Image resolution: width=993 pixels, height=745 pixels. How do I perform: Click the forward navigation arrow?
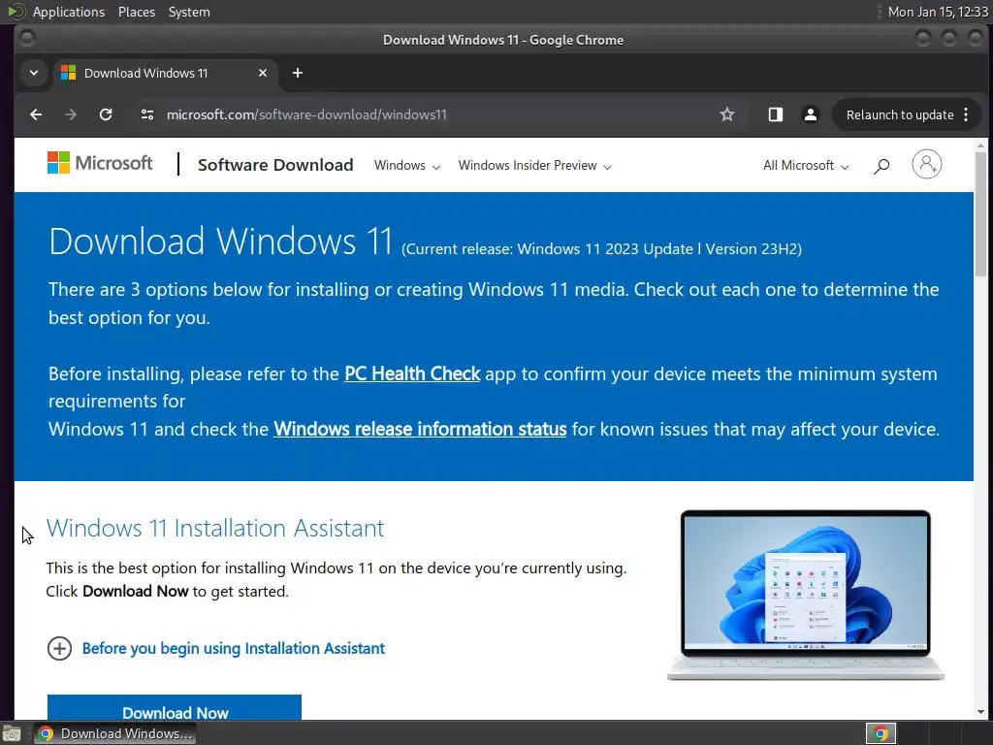71,114
